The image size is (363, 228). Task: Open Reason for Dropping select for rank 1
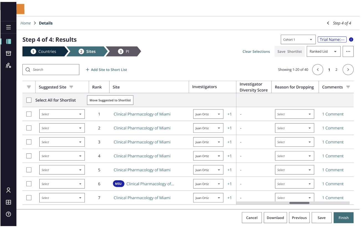point(295,114)
